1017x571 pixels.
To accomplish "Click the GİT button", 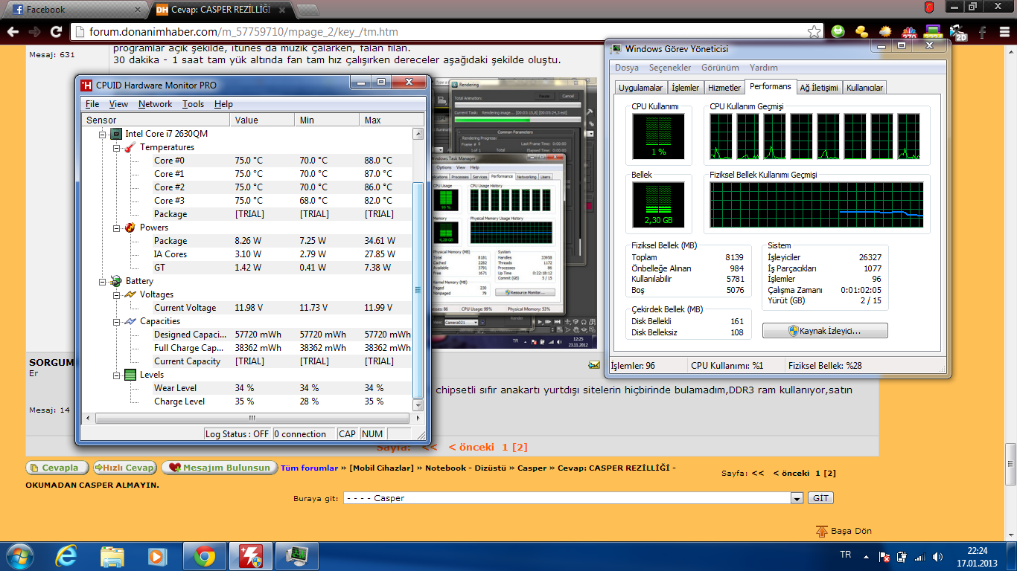I will (x=820, y=498).
